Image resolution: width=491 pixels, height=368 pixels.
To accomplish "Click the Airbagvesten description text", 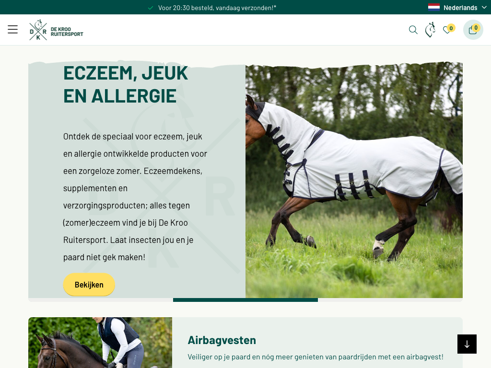I will (x=316, y=356).
